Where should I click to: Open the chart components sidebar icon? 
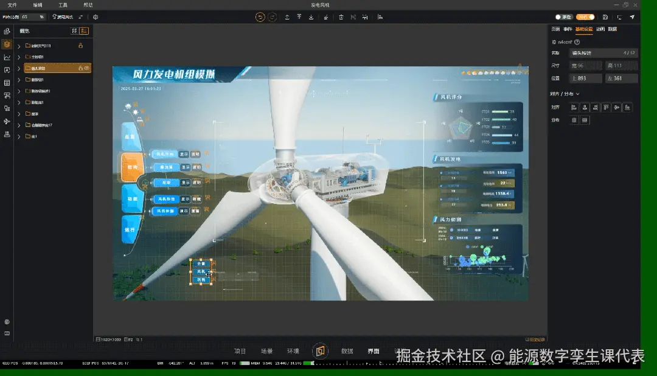[x=7, y=57]
